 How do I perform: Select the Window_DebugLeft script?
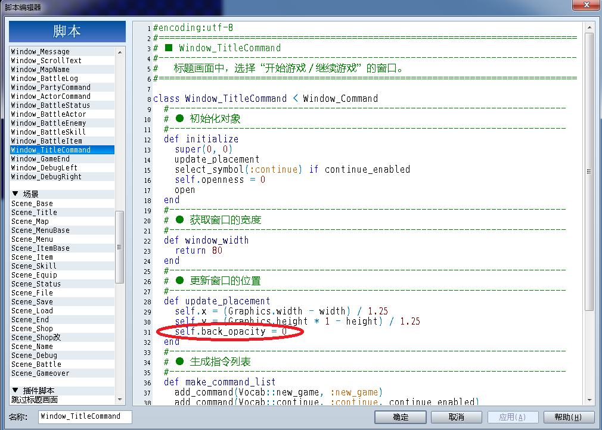pos(62,167)
